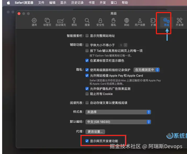The height and width of the screenshot is (154, 187).
Task: Open the Safari浏览器 menu
Action: coord(24,3)
